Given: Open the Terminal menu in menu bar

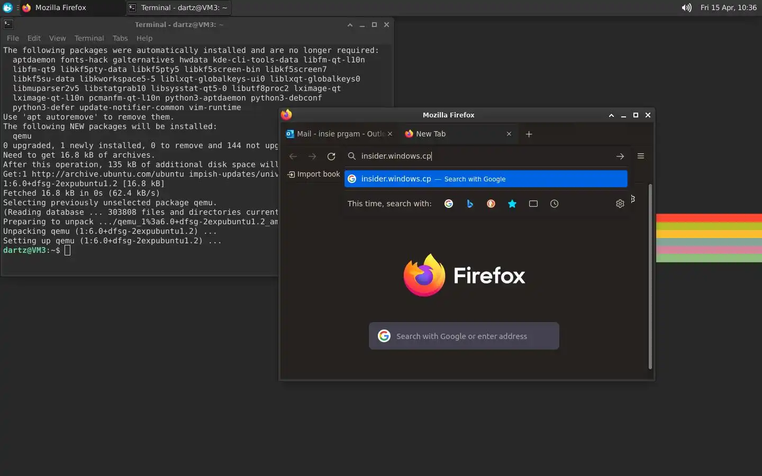Looking at the screenshot, I should tap(89, 38).
